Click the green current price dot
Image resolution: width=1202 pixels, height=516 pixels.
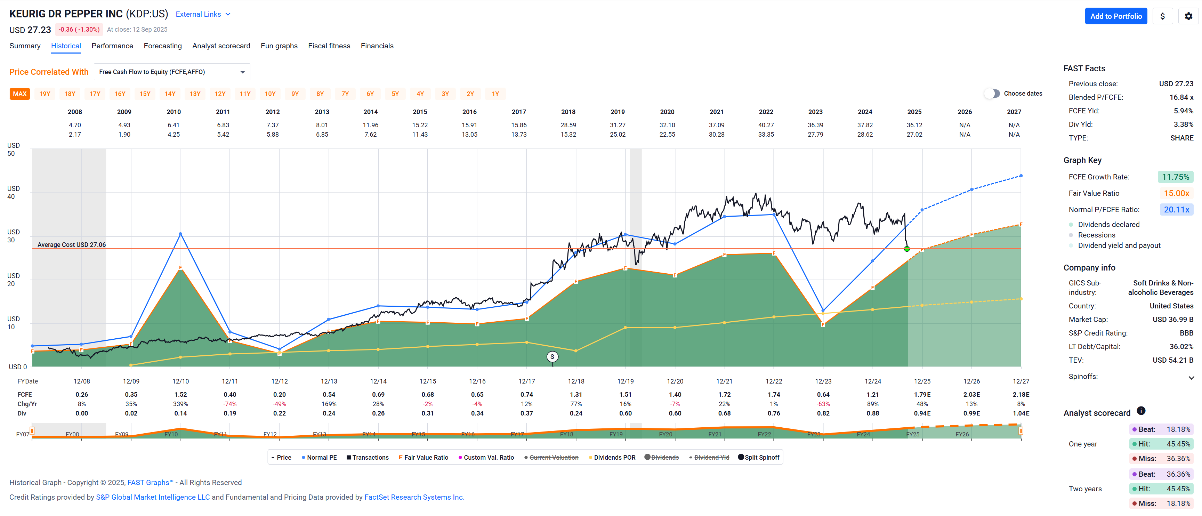907,249
